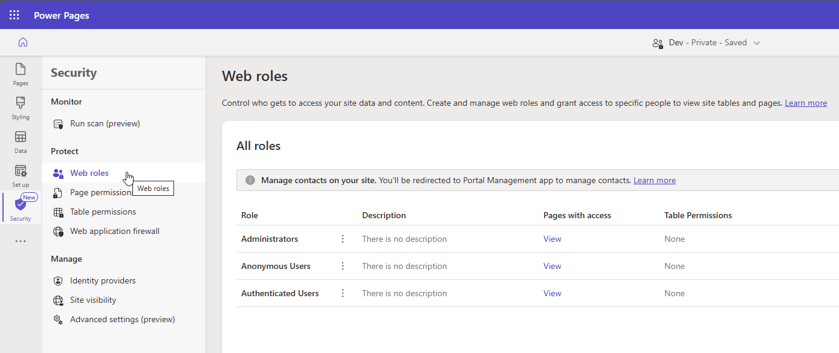
Task: Click the Run scan shield icon
Action: [58, 124]
